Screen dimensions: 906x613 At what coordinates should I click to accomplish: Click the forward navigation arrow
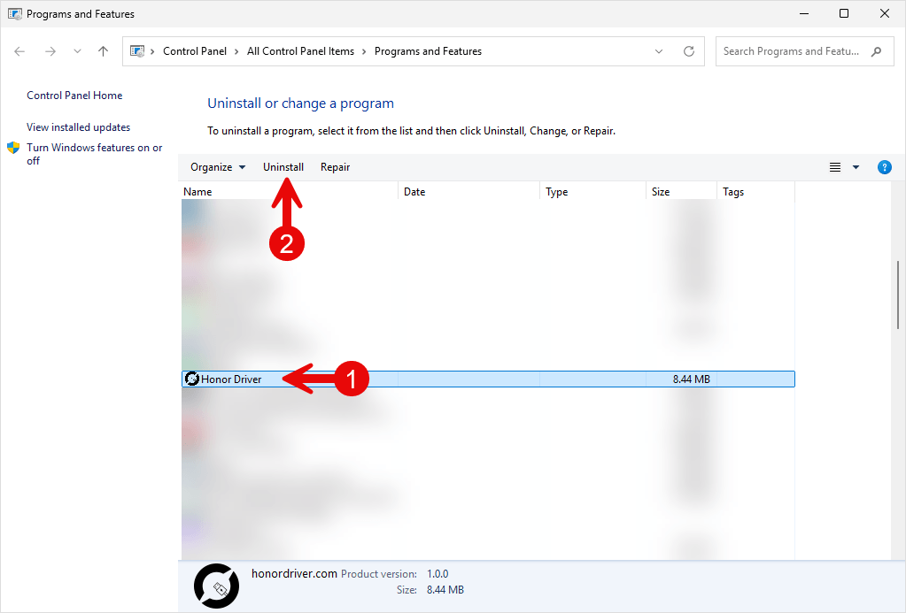(x=50, y=51)
